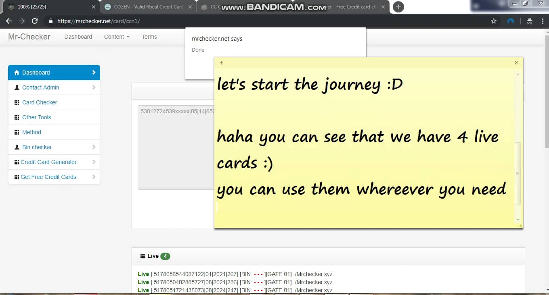549x295 pixels.
Task: Open Bin checker in the sidebar
Action: tap(37, 147)
